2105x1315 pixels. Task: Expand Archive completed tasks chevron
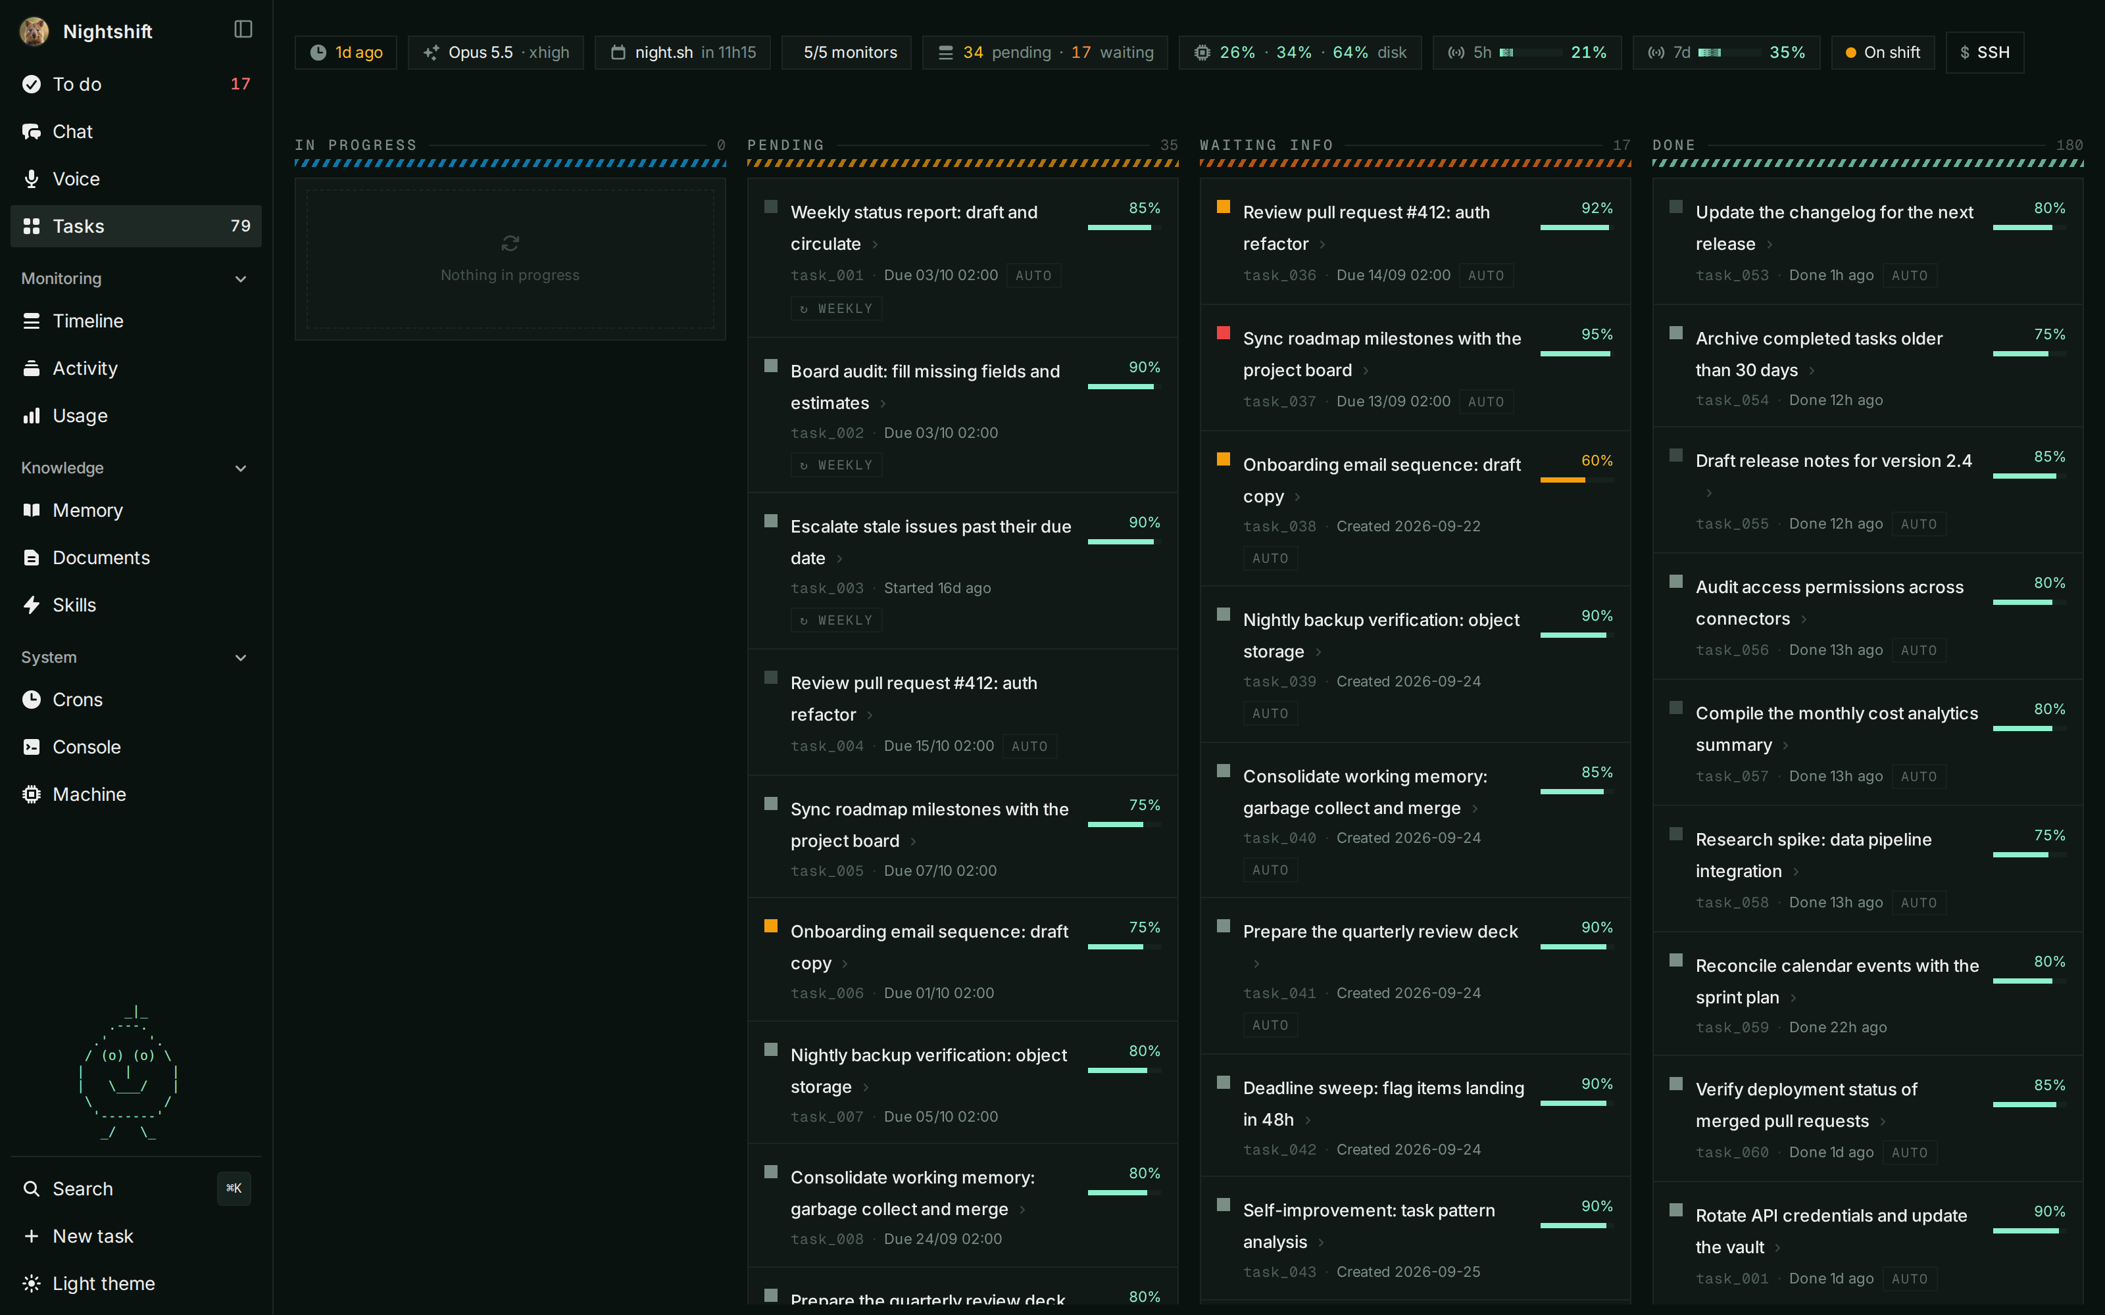click(x=1812, y=371)
